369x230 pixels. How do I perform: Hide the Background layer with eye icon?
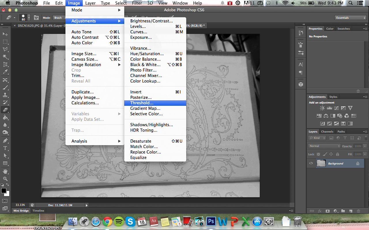(x=311, y=163)
